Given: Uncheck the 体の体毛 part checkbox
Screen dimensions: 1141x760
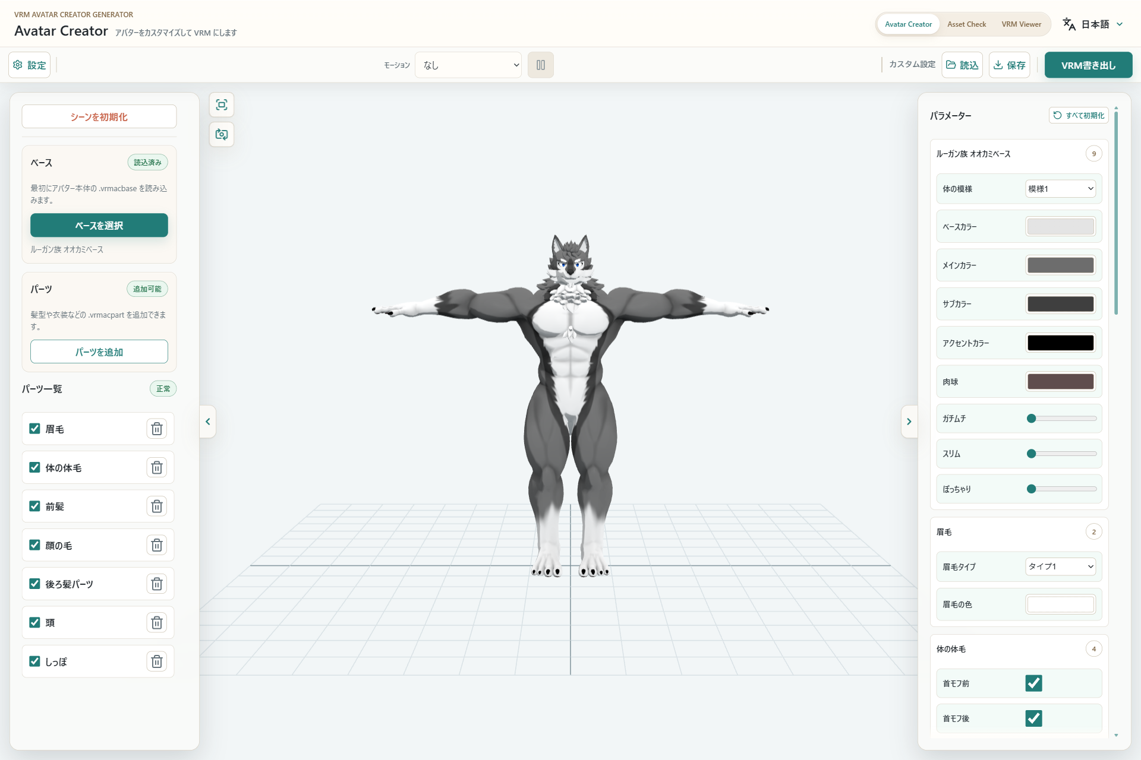Looking at the screenshot, I should (34, 467).
